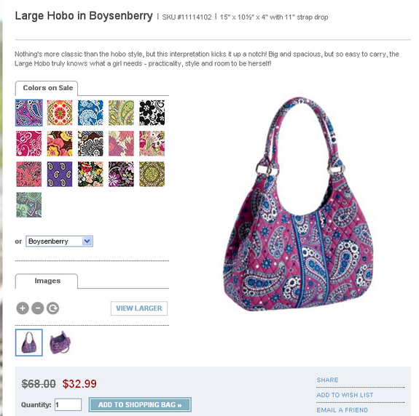
Task: Open the SHARE link
Action: point(327,380)
